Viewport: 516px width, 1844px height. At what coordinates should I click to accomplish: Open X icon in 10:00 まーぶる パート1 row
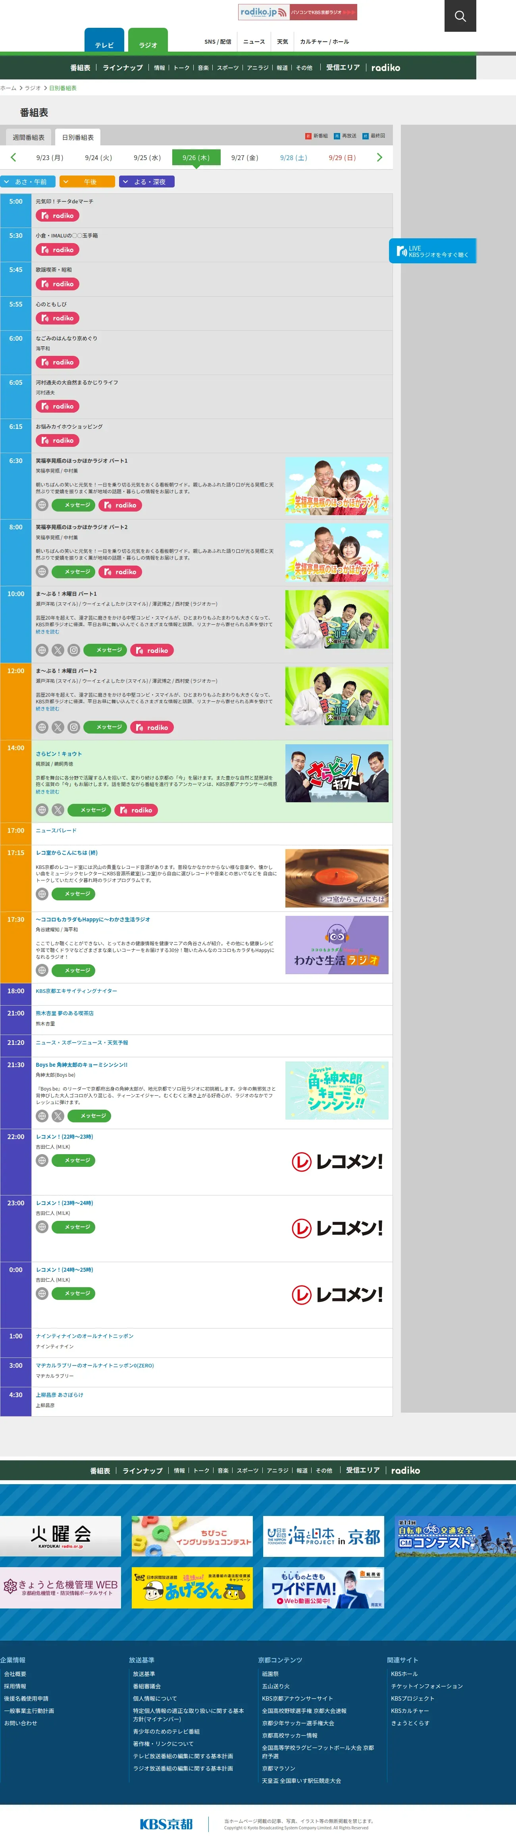58,651
